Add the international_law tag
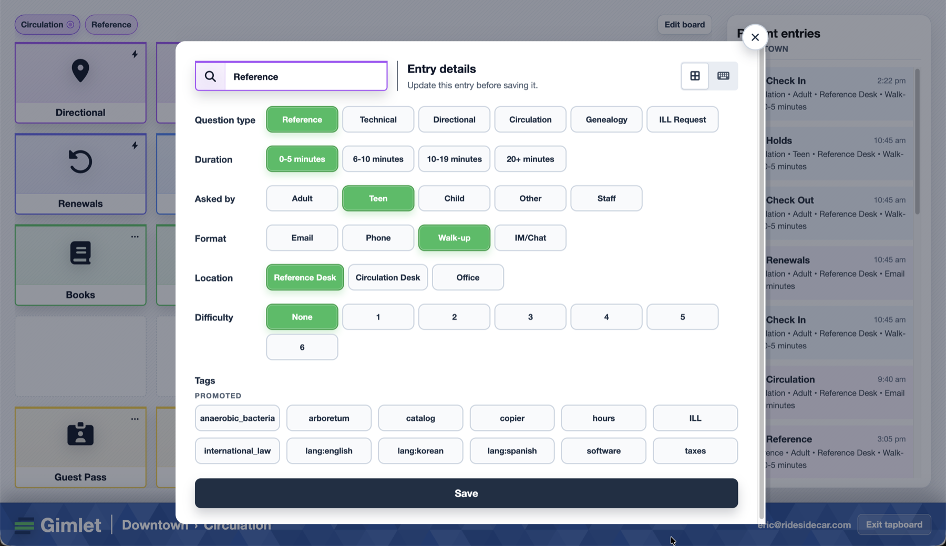The height and width of the screenshot is (546, 946). pos(237,451)
